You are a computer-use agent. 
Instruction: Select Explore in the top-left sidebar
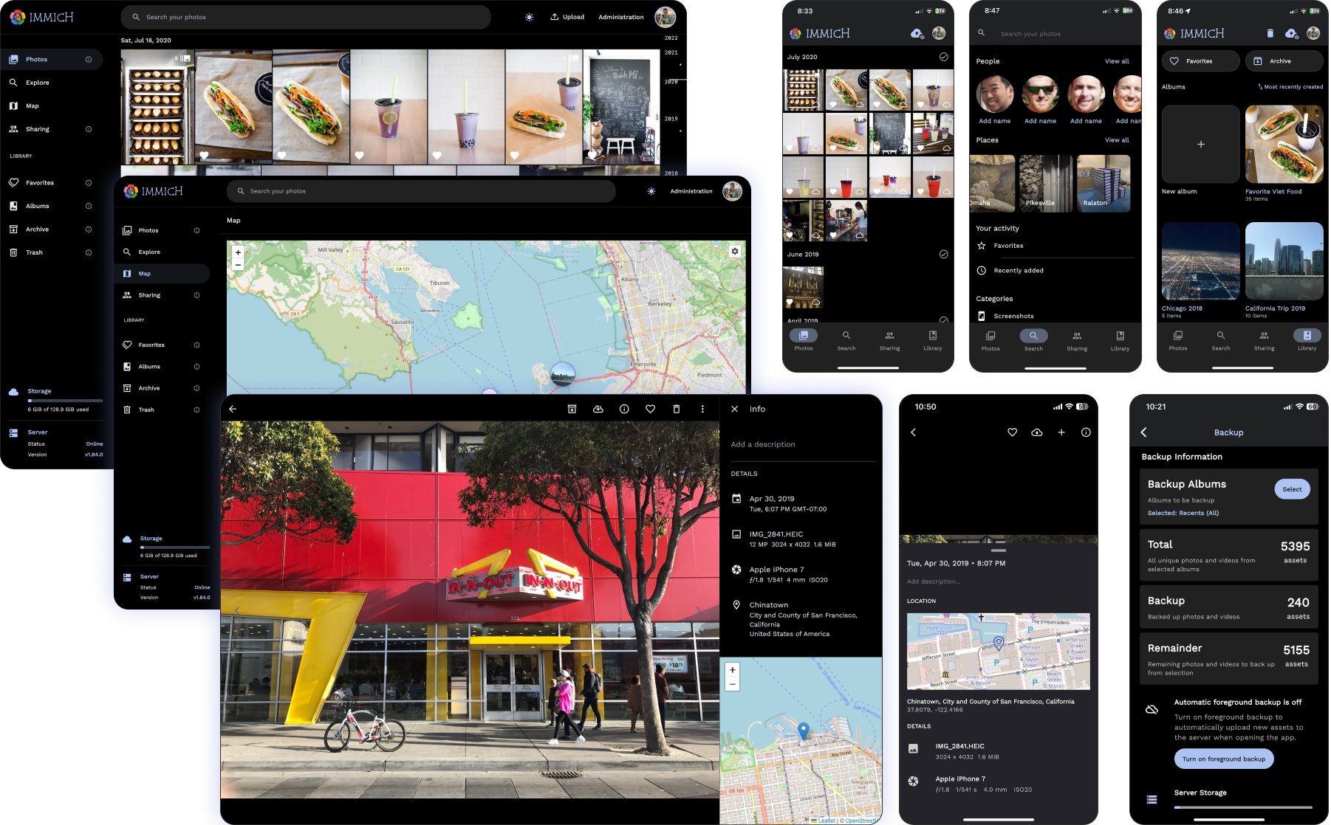coord(38,83)
